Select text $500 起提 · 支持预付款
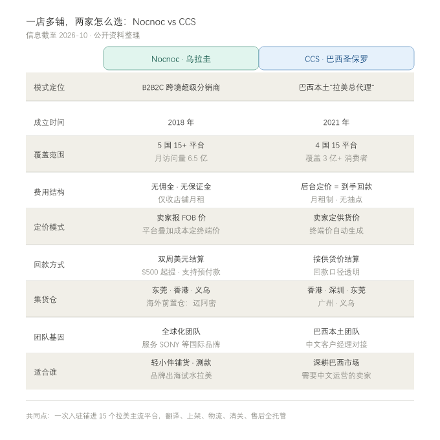This screenshot has height=440, width=440. coord(181,272)
